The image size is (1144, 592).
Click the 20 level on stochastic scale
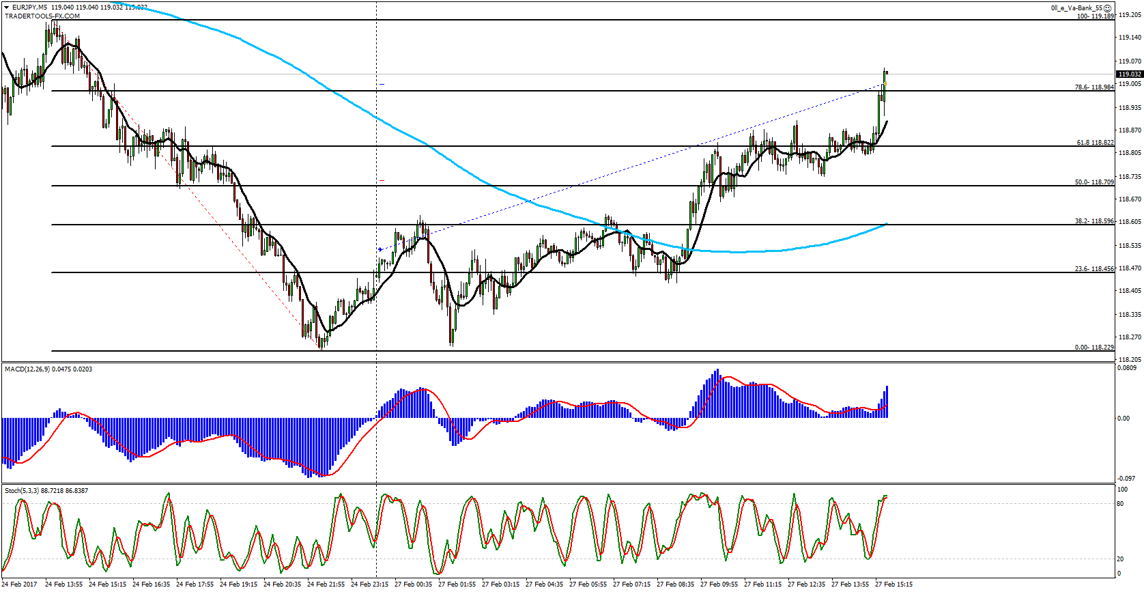(x=1120, y=559)
